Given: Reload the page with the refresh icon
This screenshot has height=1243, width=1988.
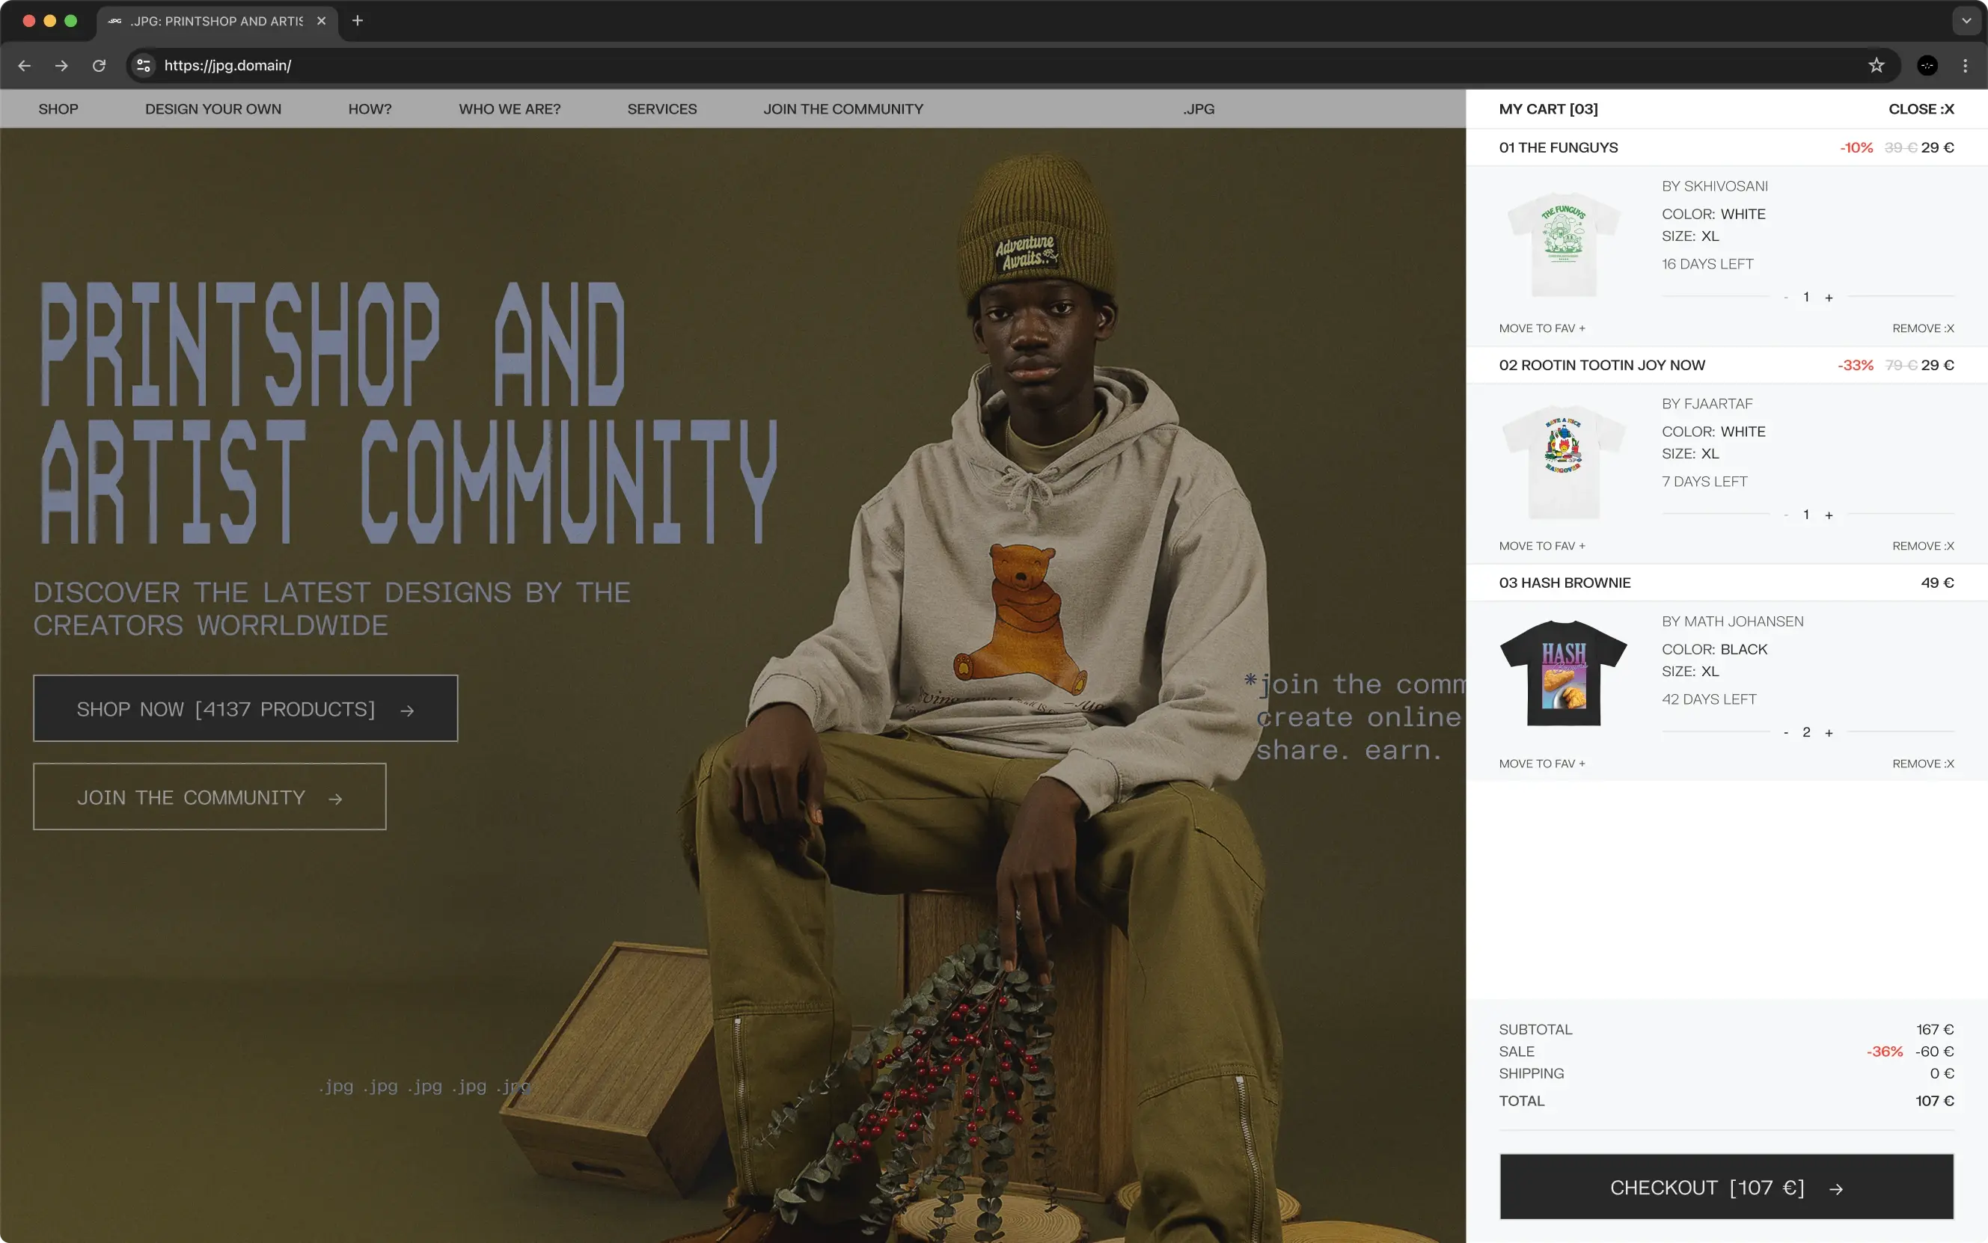Looking at the screenshot, I should [99, 66].
